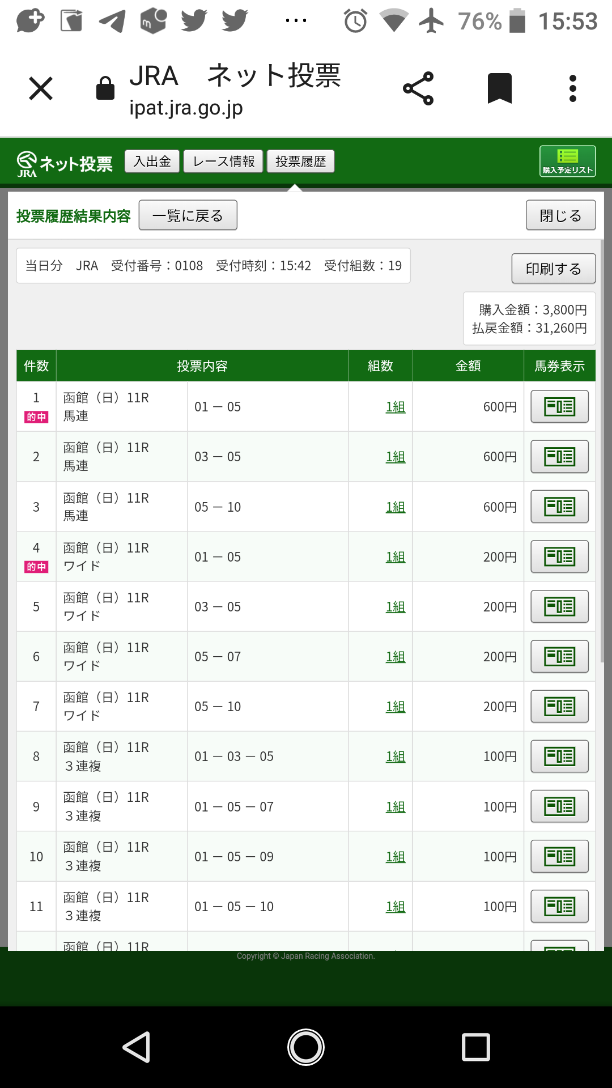Open 1組 link for row 2
Image resolution: width=612 pixels, height=1088 pixels.
click(396, 457)
